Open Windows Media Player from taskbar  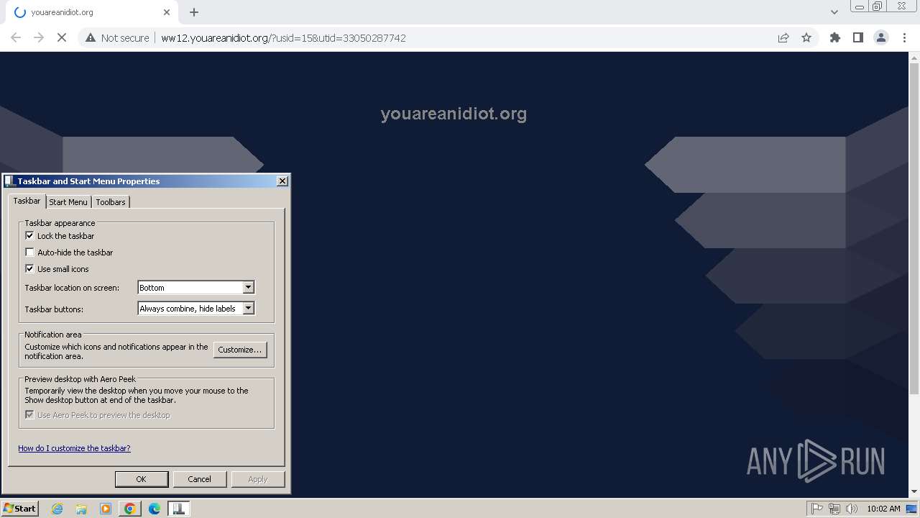[106, 509]
